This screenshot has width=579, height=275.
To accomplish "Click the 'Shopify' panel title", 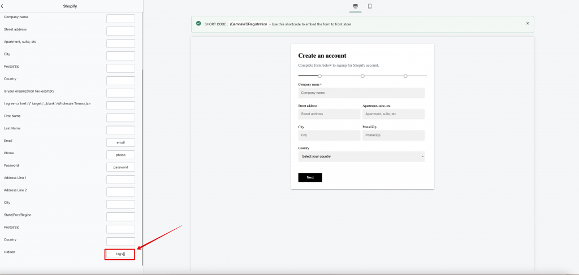I will pyautogui.click(x=70, y=6).
